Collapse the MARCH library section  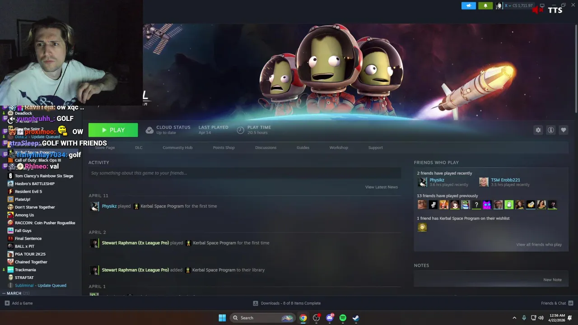pos(4,293)
